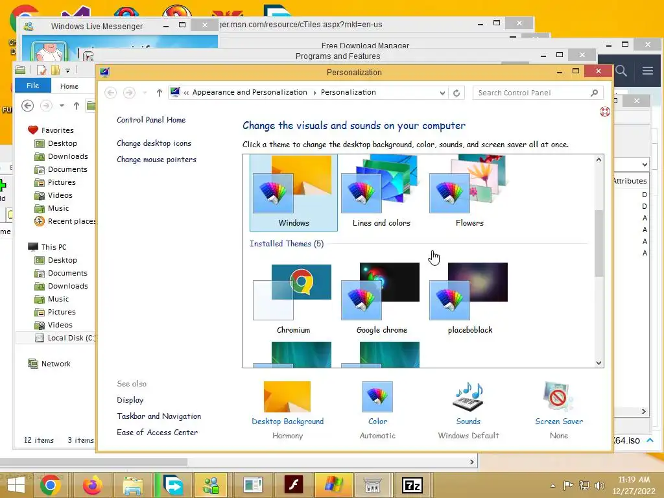Open Ease of Access Center link

pos(157,432)
